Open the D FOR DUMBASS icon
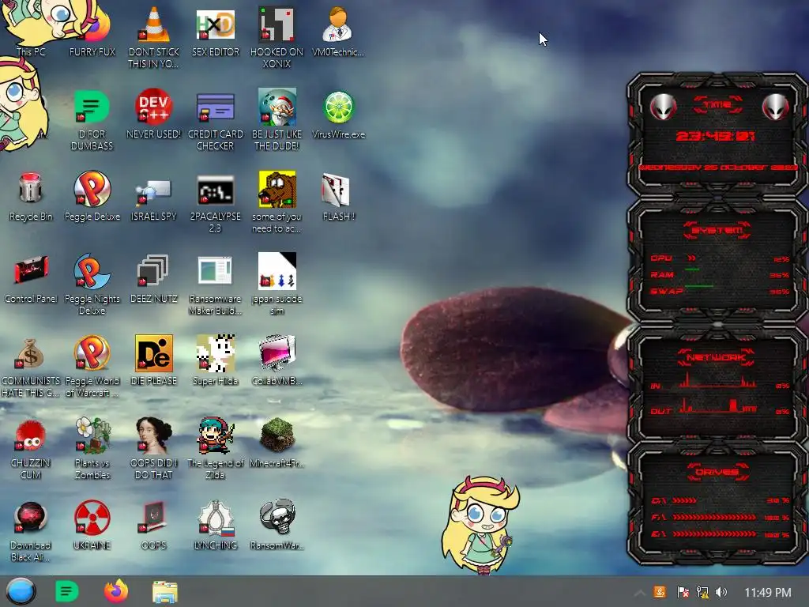The image size is (809, 607). click(x=92, y=107)
